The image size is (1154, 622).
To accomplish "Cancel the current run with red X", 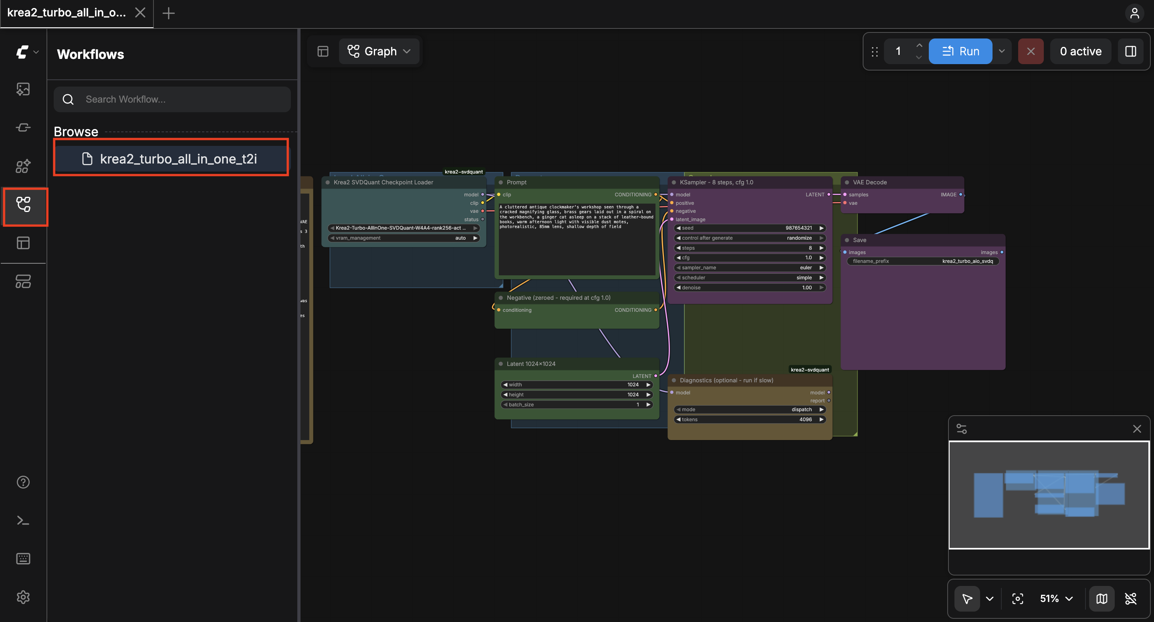I will click(1030, 52).
